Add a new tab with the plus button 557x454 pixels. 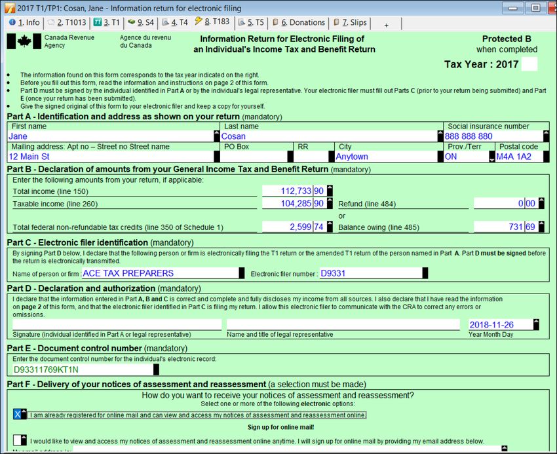(x=386, y=25)
